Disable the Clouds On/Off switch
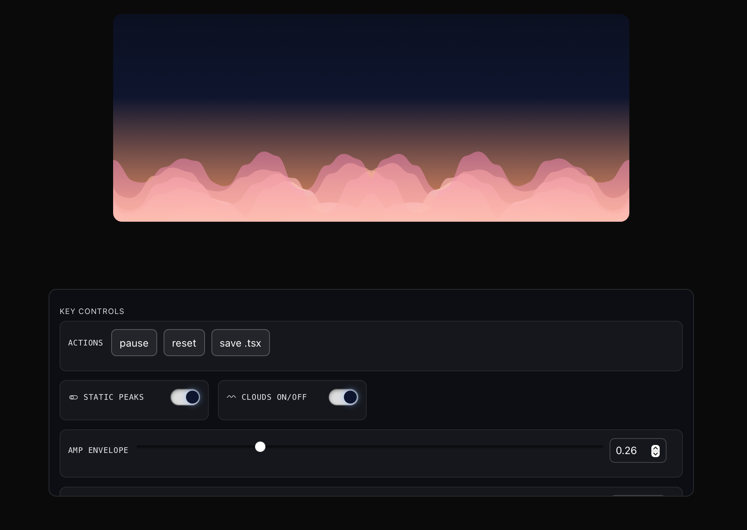The image size is (747, 530). (343, 397)
